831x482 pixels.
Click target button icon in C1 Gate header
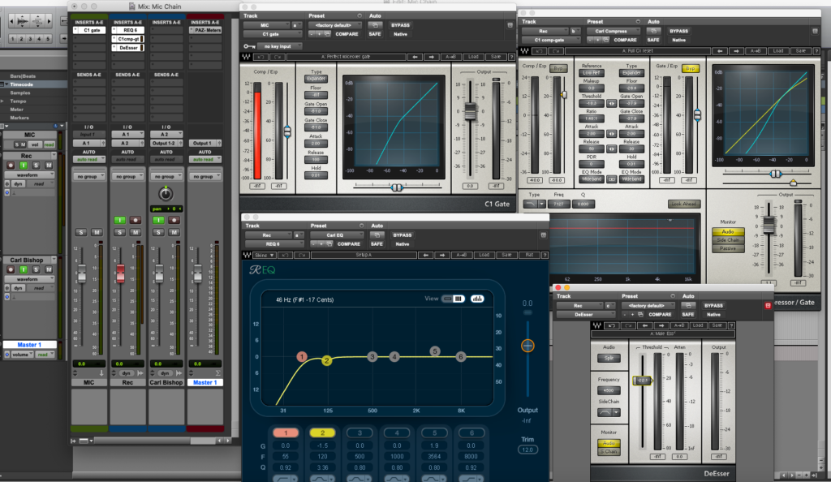[x=510, y=25]
